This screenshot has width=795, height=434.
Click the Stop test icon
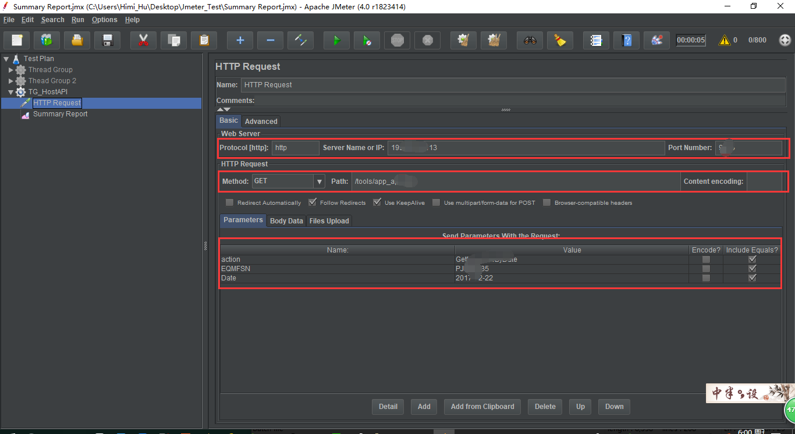point(397,40)
